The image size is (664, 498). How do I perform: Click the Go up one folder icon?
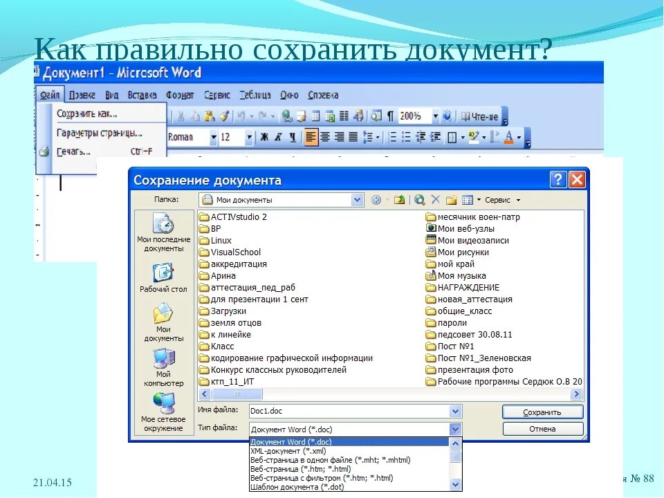point(399,199)
